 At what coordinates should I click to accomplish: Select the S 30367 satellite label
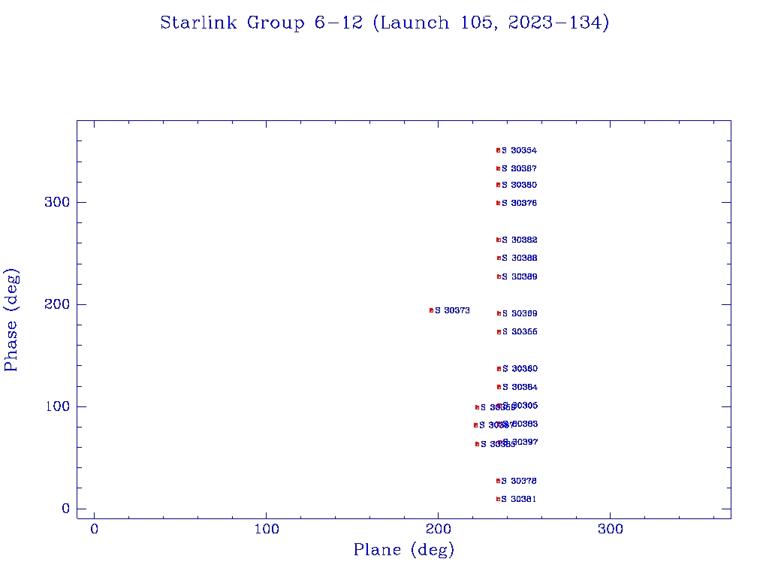519,169
